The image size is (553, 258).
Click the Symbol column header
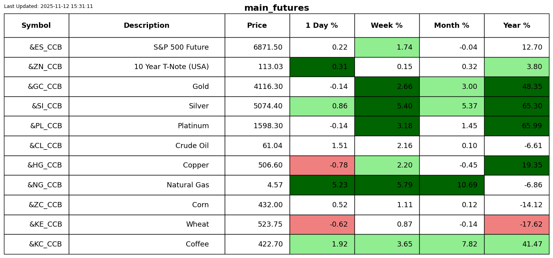point(36,25)
